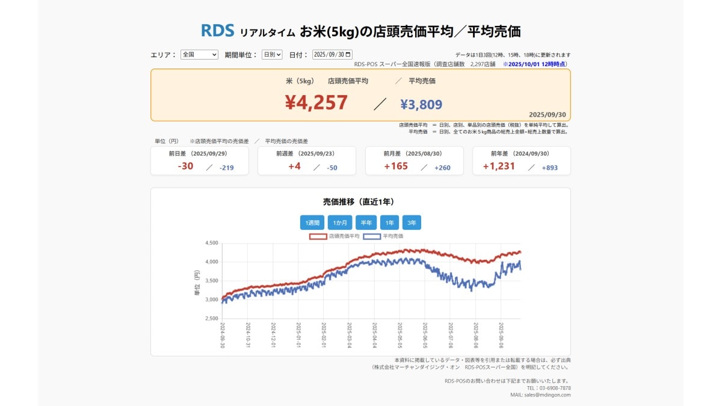Select the 前年差 (2024/09/30) card
722x406 pixels.
coord(521,161)
